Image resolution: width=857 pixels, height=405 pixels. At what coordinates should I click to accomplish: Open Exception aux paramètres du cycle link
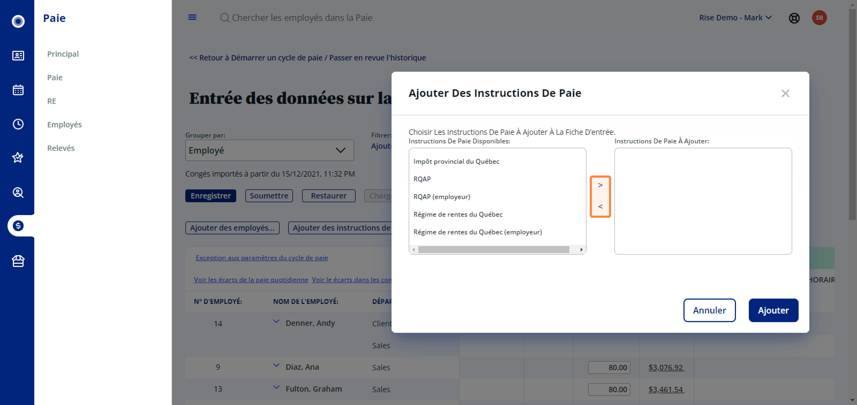pyautogui.click(x=261, y=258)
